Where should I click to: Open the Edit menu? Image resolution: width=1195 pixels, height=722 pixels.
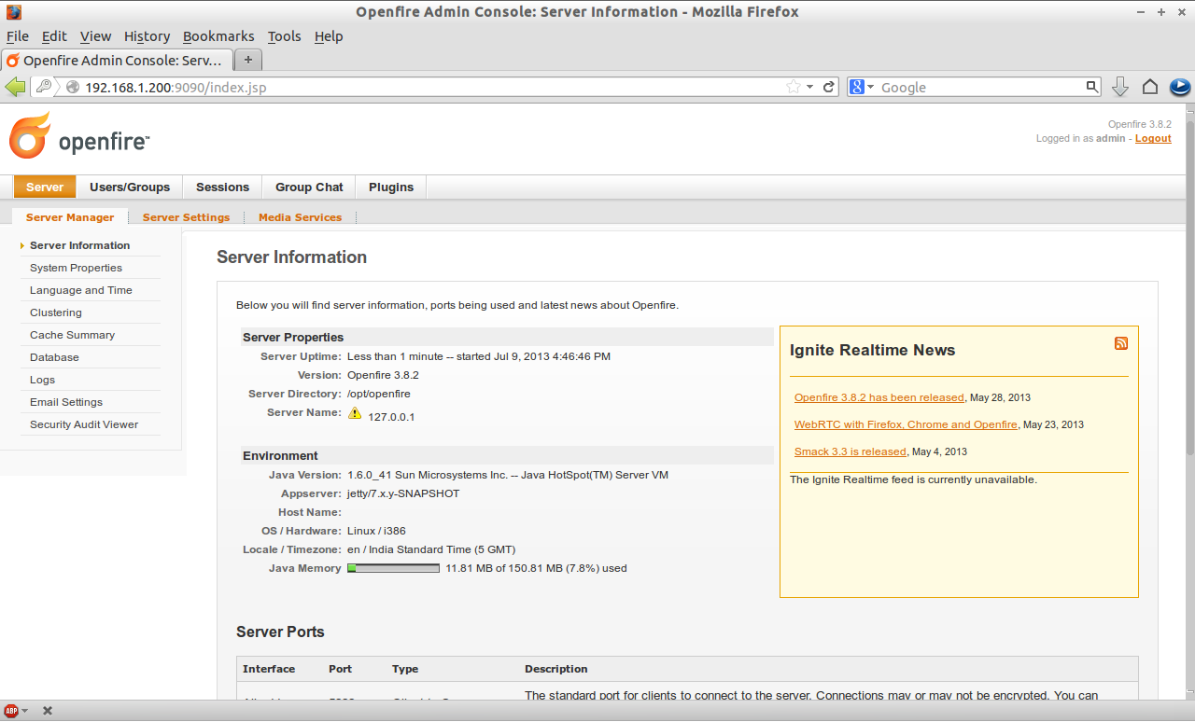pyautogui.click(x=54, y=36)
